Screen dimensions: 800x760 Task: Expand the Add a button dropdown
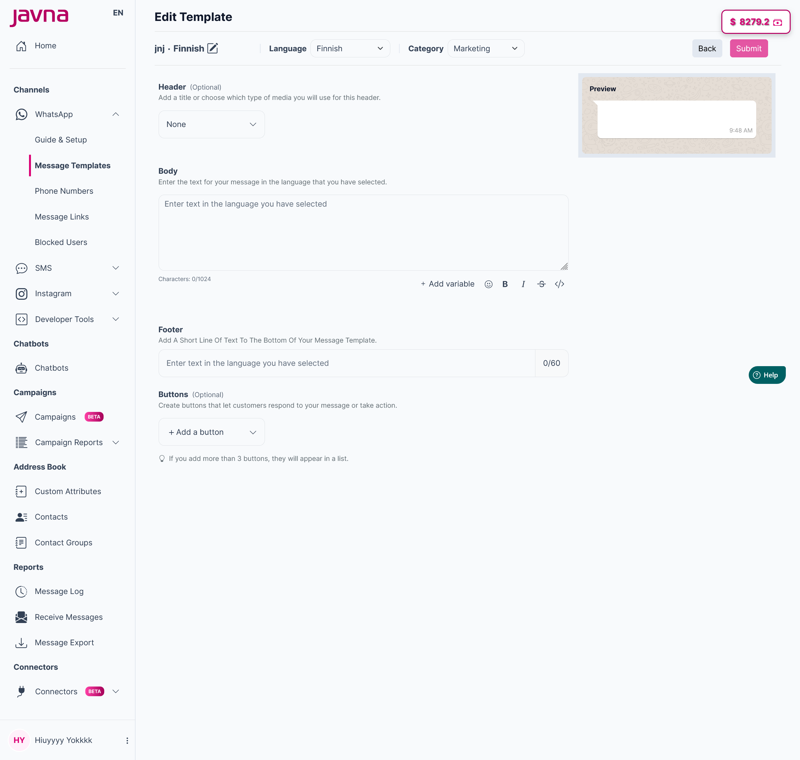point(211,432)
